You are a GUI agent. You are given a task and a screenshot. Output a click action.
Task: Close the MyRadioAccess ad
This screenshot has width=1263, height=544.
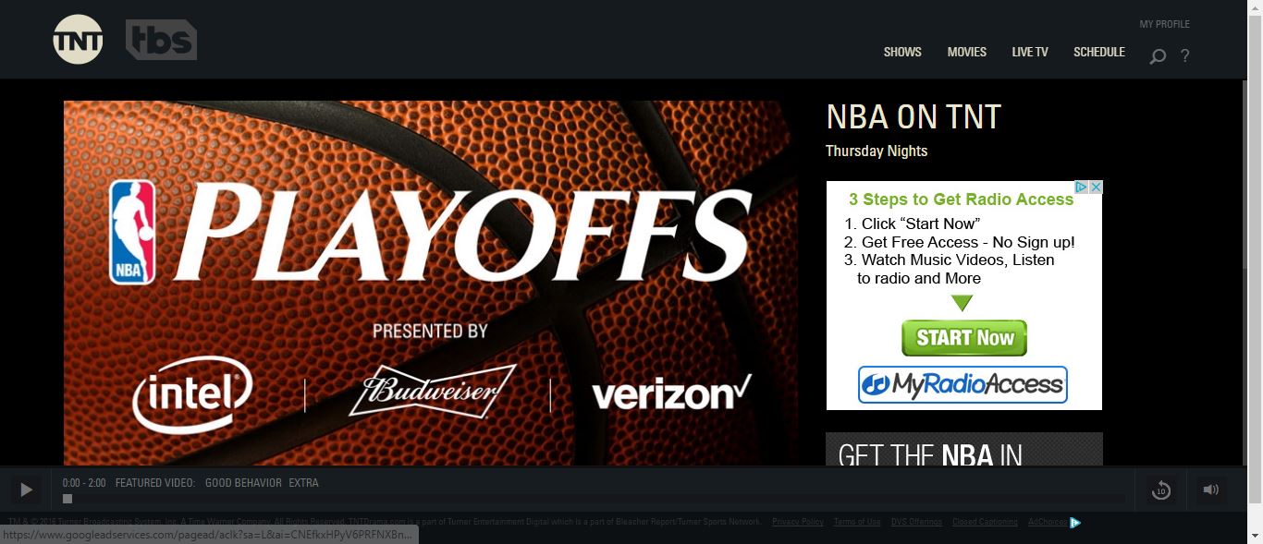click(1096, 187)
